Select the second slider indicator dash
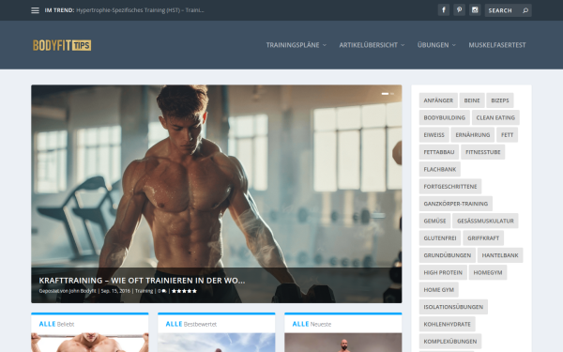This screenshot has width=563, height=352. pos(392,94)
